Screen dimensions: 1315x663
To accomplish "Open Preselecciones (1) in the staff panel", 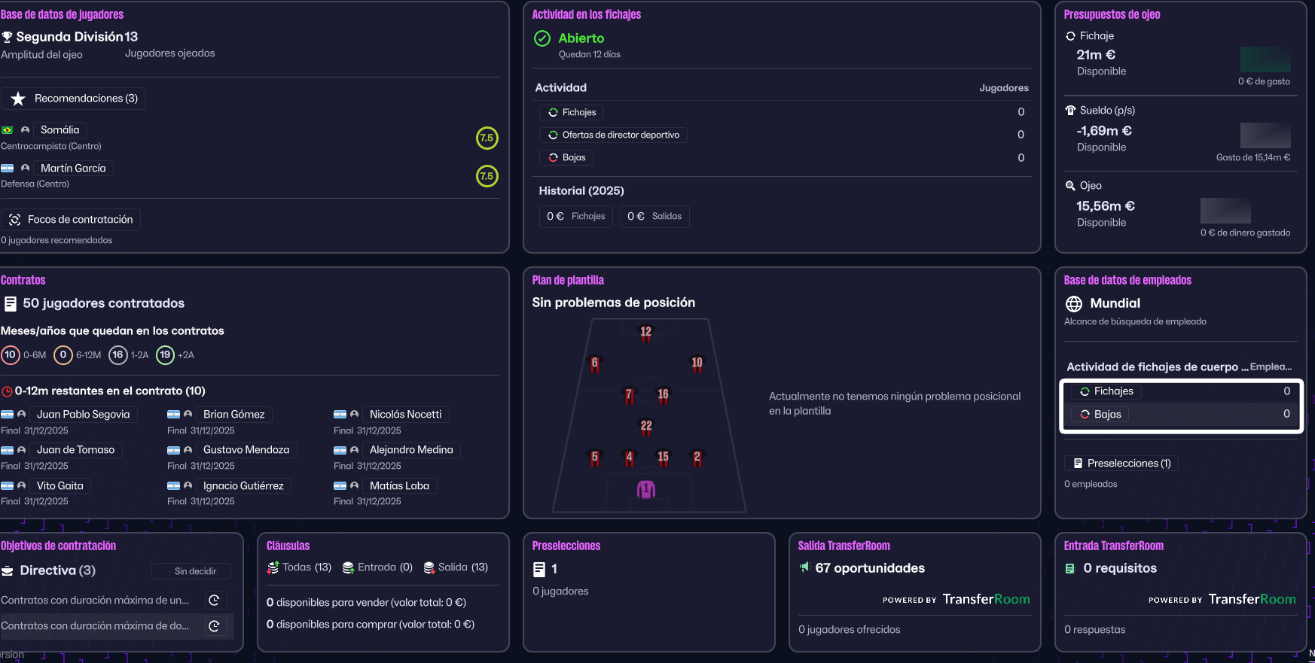I will click(x=1121, y=464).
